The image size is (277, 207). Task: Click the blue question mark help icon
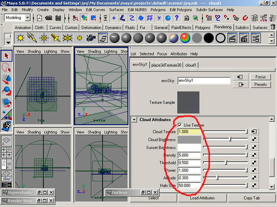(x=177, y=18)
